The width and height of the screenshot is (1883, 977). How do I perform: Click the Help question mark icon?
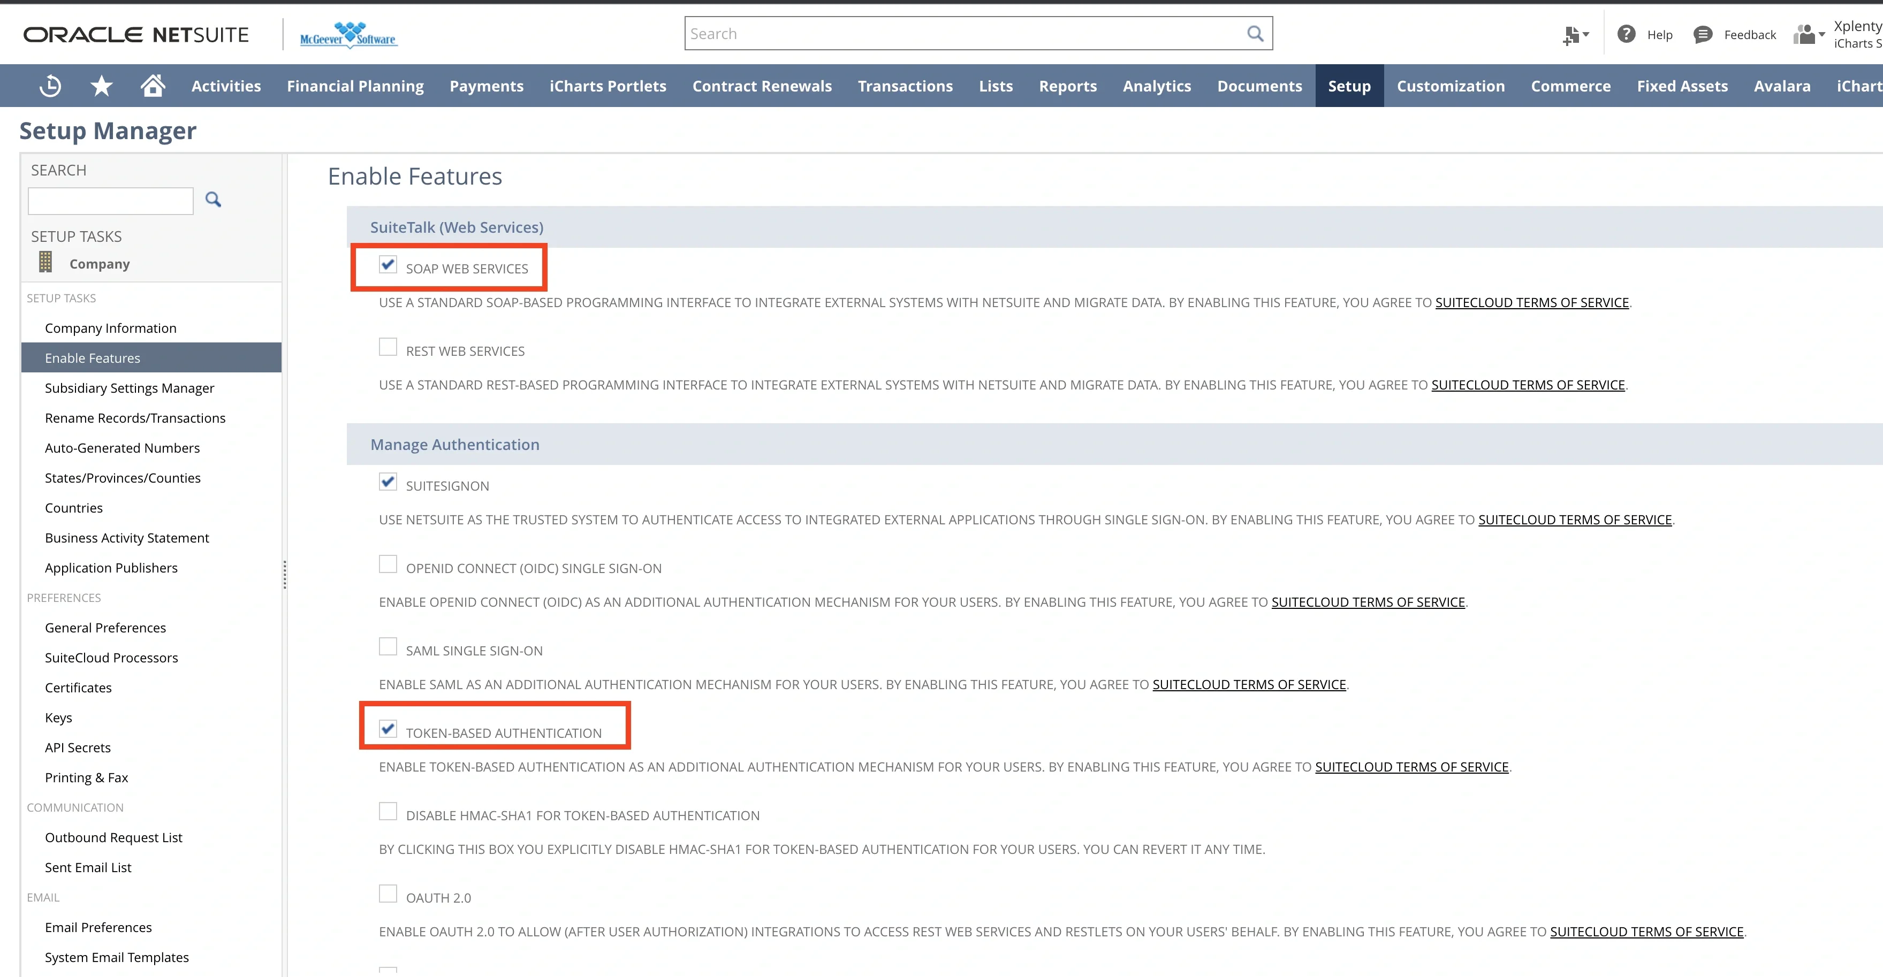[1626, 34]
